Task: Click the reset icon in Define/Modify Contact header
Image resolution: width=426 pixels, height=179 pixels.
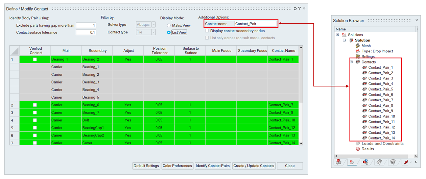Action: click(x=295, y=9)
